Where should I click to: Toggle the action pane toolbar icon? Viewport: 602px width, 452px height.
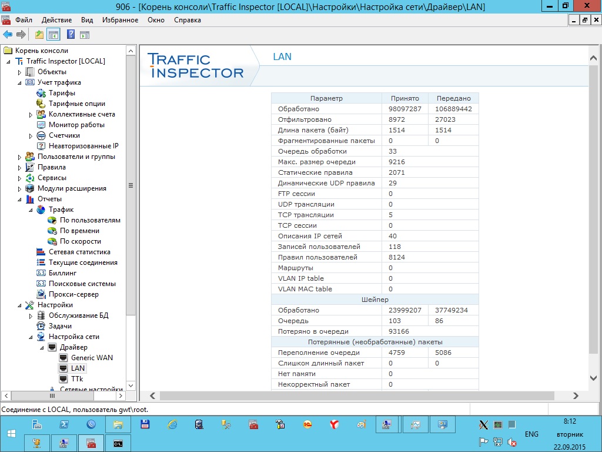tap(85, 35)
